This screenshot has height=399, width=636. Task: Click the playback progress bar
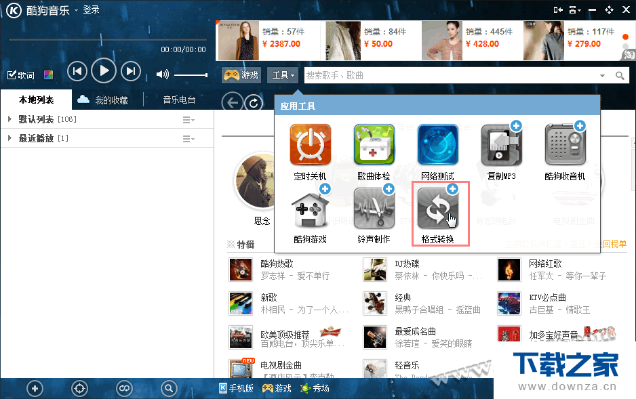108,39
